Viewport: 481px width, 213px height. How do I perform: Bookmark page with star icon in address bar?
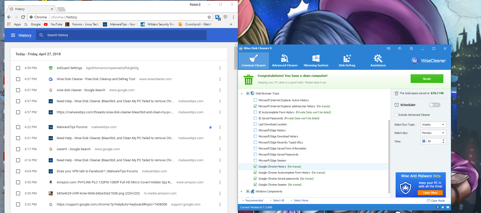coord(209,17)
